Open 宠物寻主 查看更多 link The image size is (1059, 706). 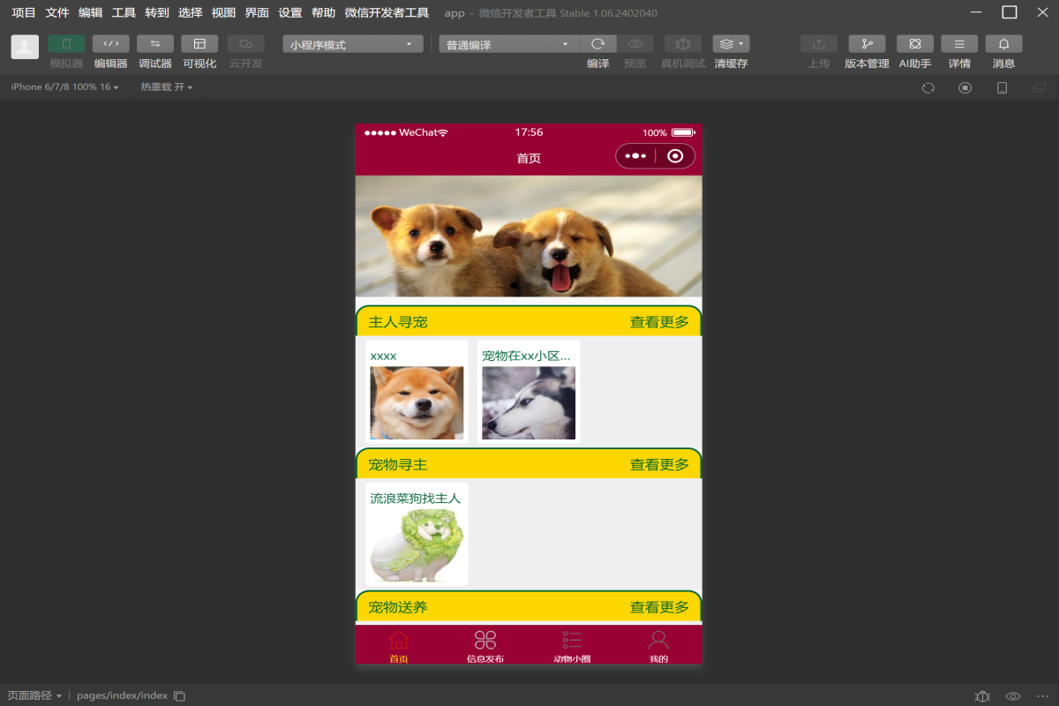(659, 462)
